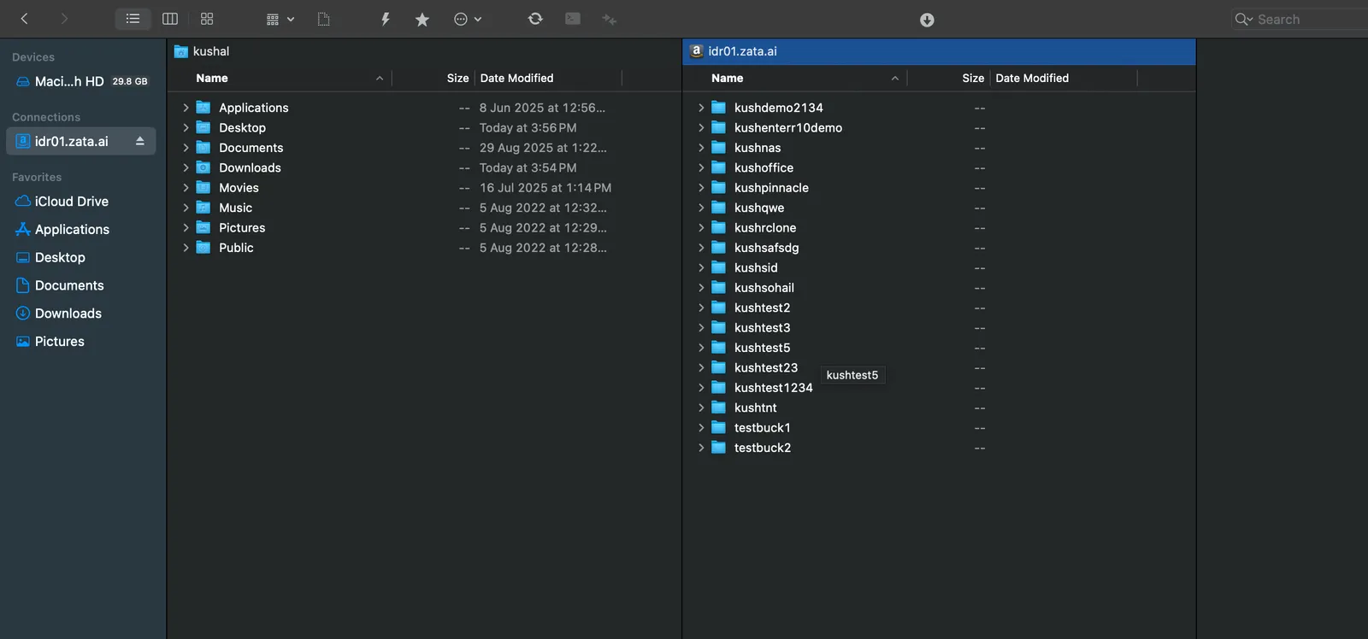Open the lightning bolt quick actions

pyautogui.click(x=386, y=19)
